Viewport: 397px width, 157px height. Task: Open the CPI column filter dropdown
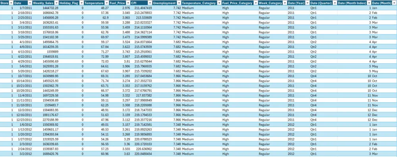(150, 3)
